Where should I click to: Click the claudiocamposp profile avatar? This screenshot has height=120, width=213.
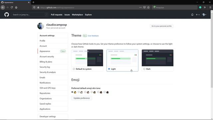[41, 26]
